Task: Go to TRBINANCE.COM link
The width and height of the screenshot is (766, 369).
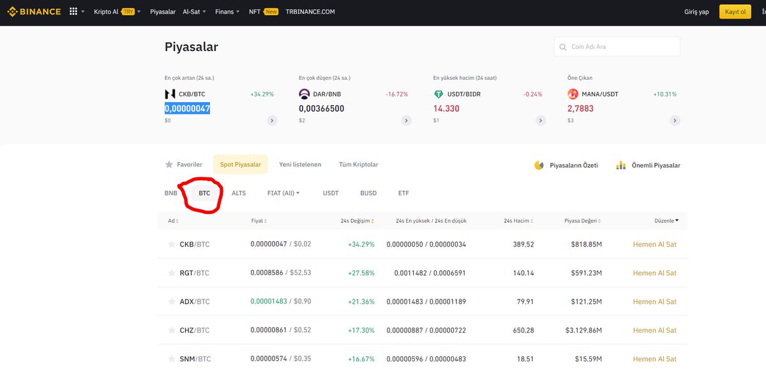Action: 310,11
